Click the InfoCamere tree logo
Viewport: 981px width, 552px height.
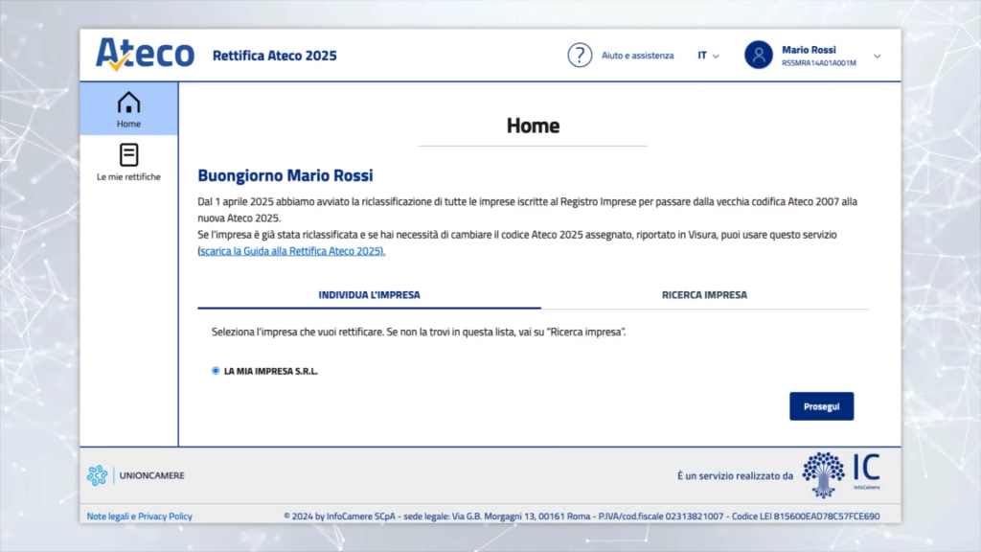[x=824, y=474]
